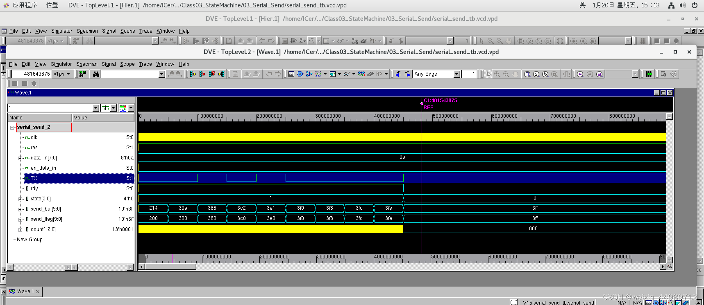Click the yellow step simulation icon

[222, 74]
